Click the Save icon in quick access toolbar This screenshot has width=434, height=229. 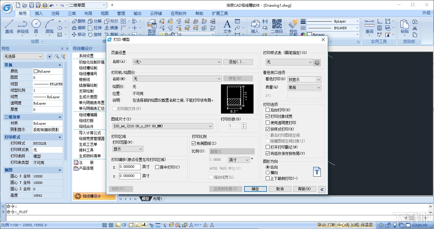(32, 5)
